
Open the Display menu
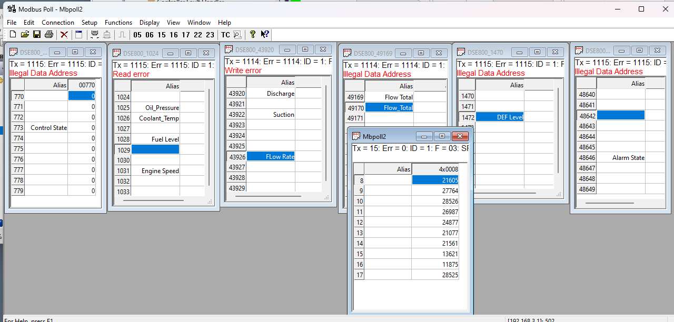pos(150,23)
